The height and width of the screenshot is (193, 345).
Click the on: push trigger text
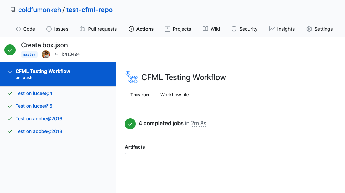[24, 78]
